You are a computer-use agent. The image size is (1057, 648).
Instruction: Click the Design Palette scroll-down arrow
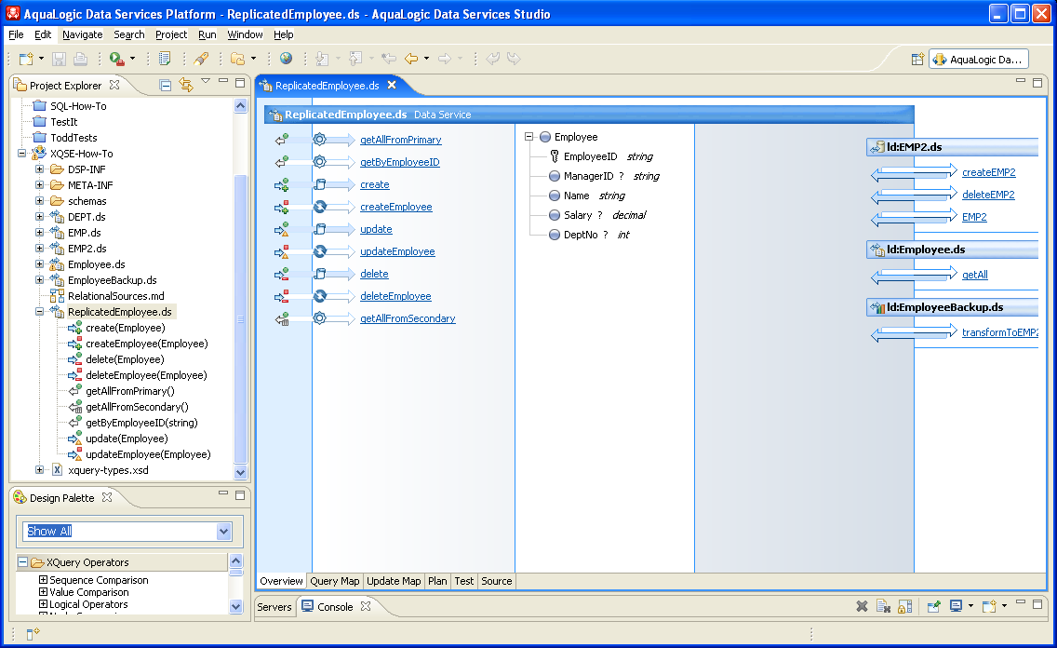(236, 606)
